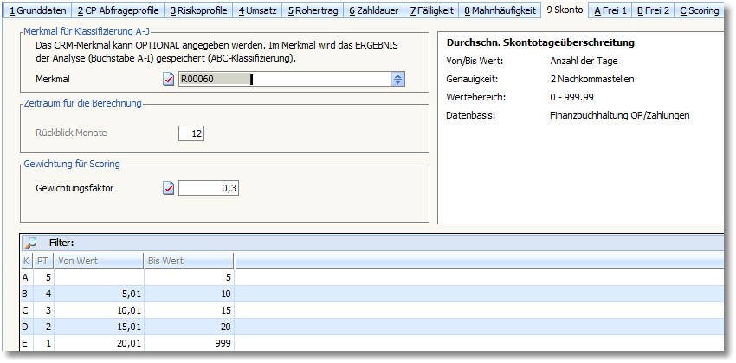Switch to the C Scoring tab
The width and height of the screenshot is (736, 363).
click(699, 10)
